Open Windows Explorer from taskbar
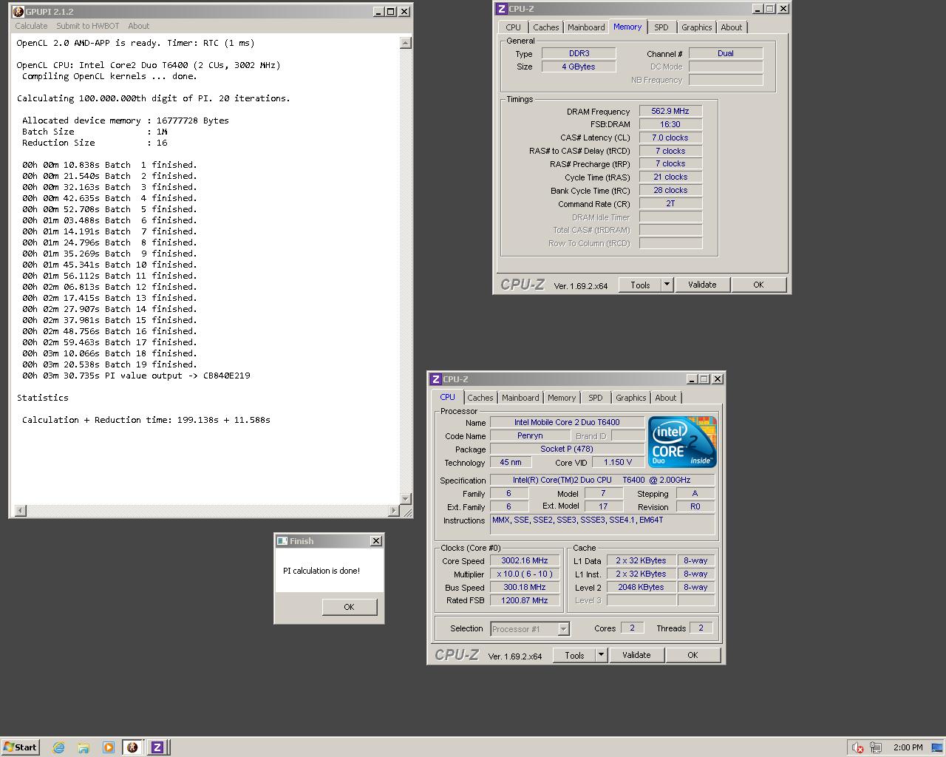This screenshot has height=757, width=946. [x=84, y=747]
